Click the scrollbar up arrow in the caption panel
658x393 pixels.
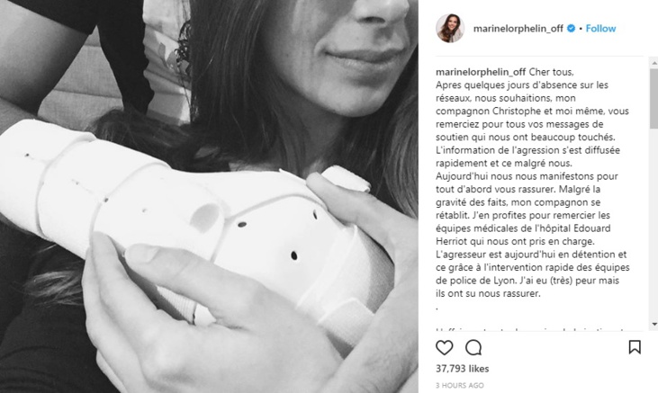tap(654, 63)
